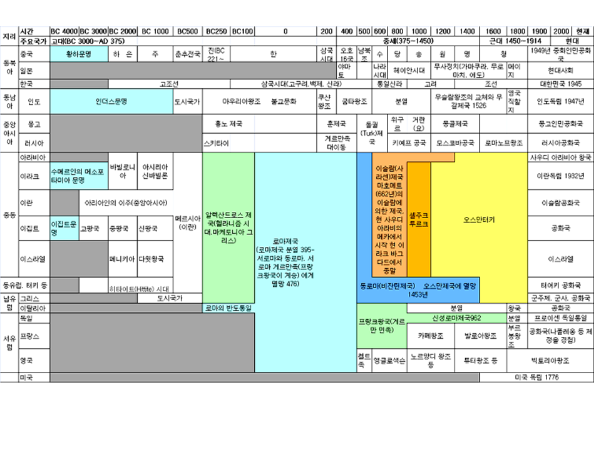601x450 pixels.
Task: Click the '모스코바공국' cell
Action: point(455,143)
